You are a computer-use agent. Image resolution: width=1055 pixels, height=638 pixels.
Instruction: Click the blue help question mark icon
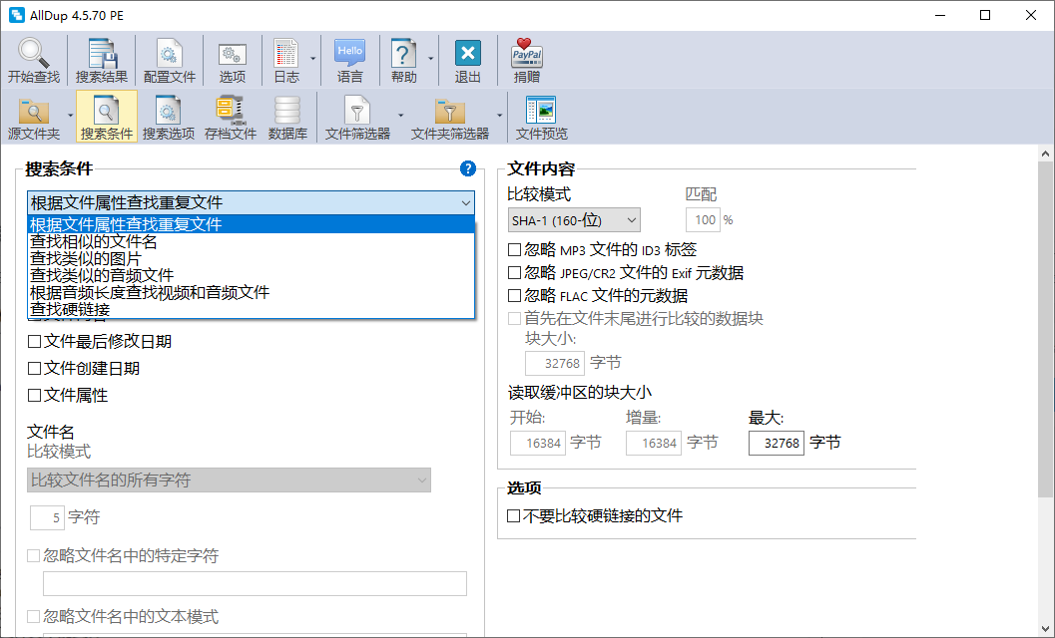pyautogui.click(x=467, y=169)
